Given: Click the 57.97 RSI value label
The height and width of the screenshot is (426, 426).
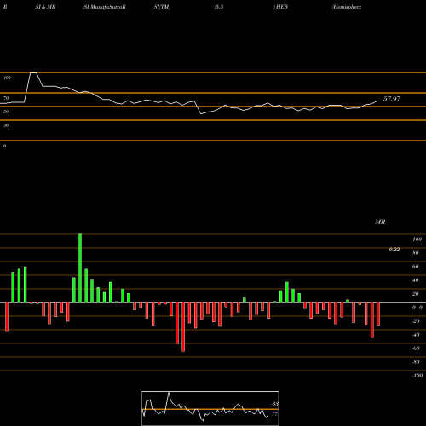Looking at the screenshot, I should (x=392, y=99).
